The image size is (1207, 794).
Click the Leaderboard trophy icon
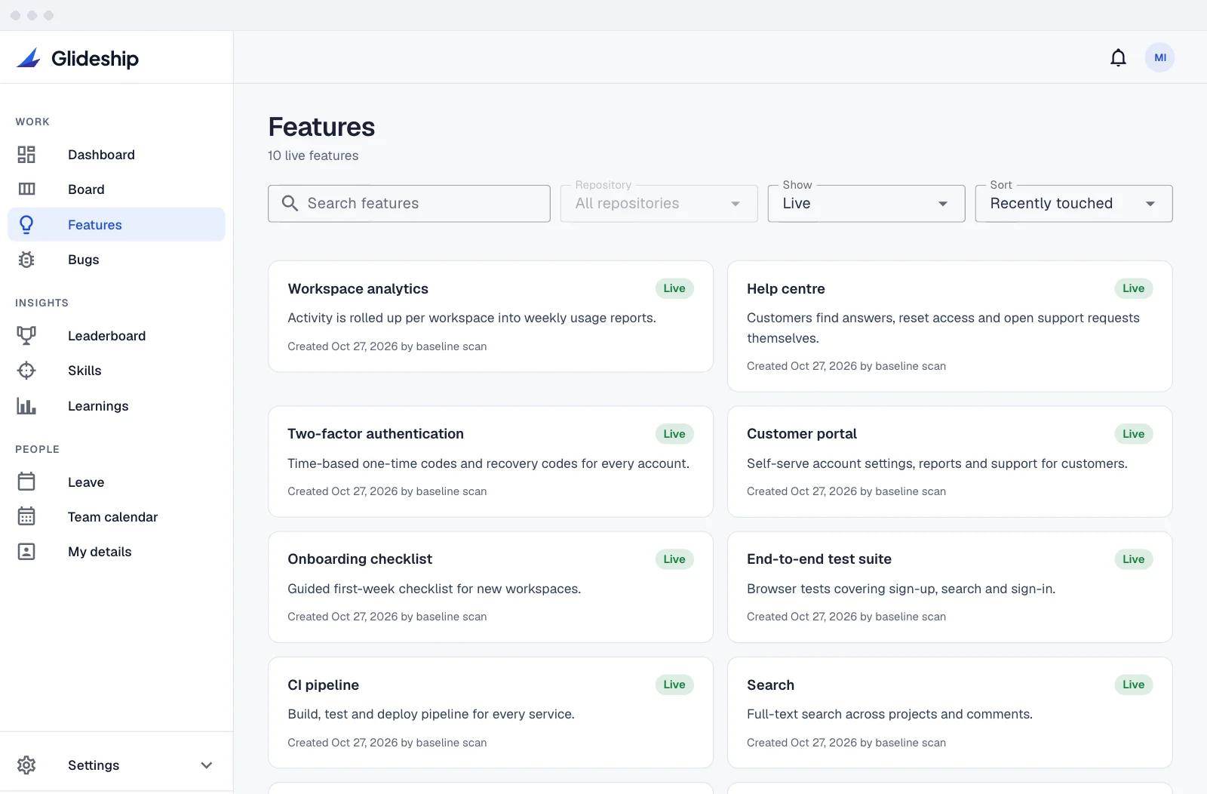(x=26, y=336)
